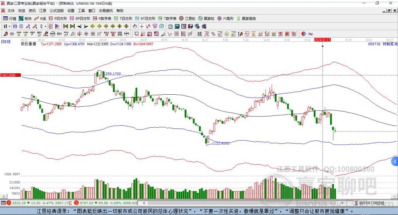Open the T数字表 tool

pyautogui.click(x=167, y=19)
